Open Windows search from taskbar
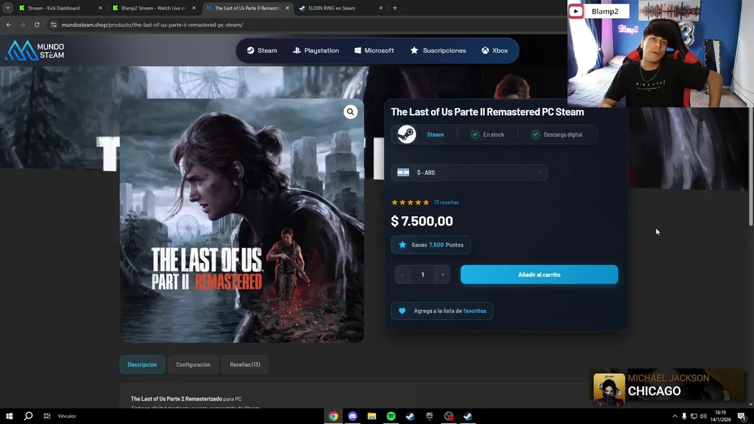This screenshot has height=424, width=754. pyautogui.click(x=28, y=416)
